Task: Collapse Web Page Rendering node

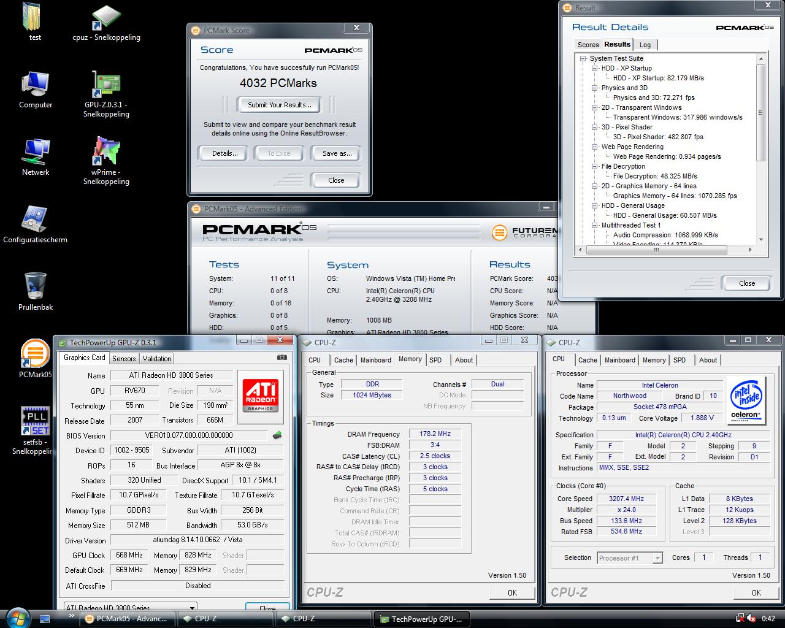Action: (x=595, y=147)
